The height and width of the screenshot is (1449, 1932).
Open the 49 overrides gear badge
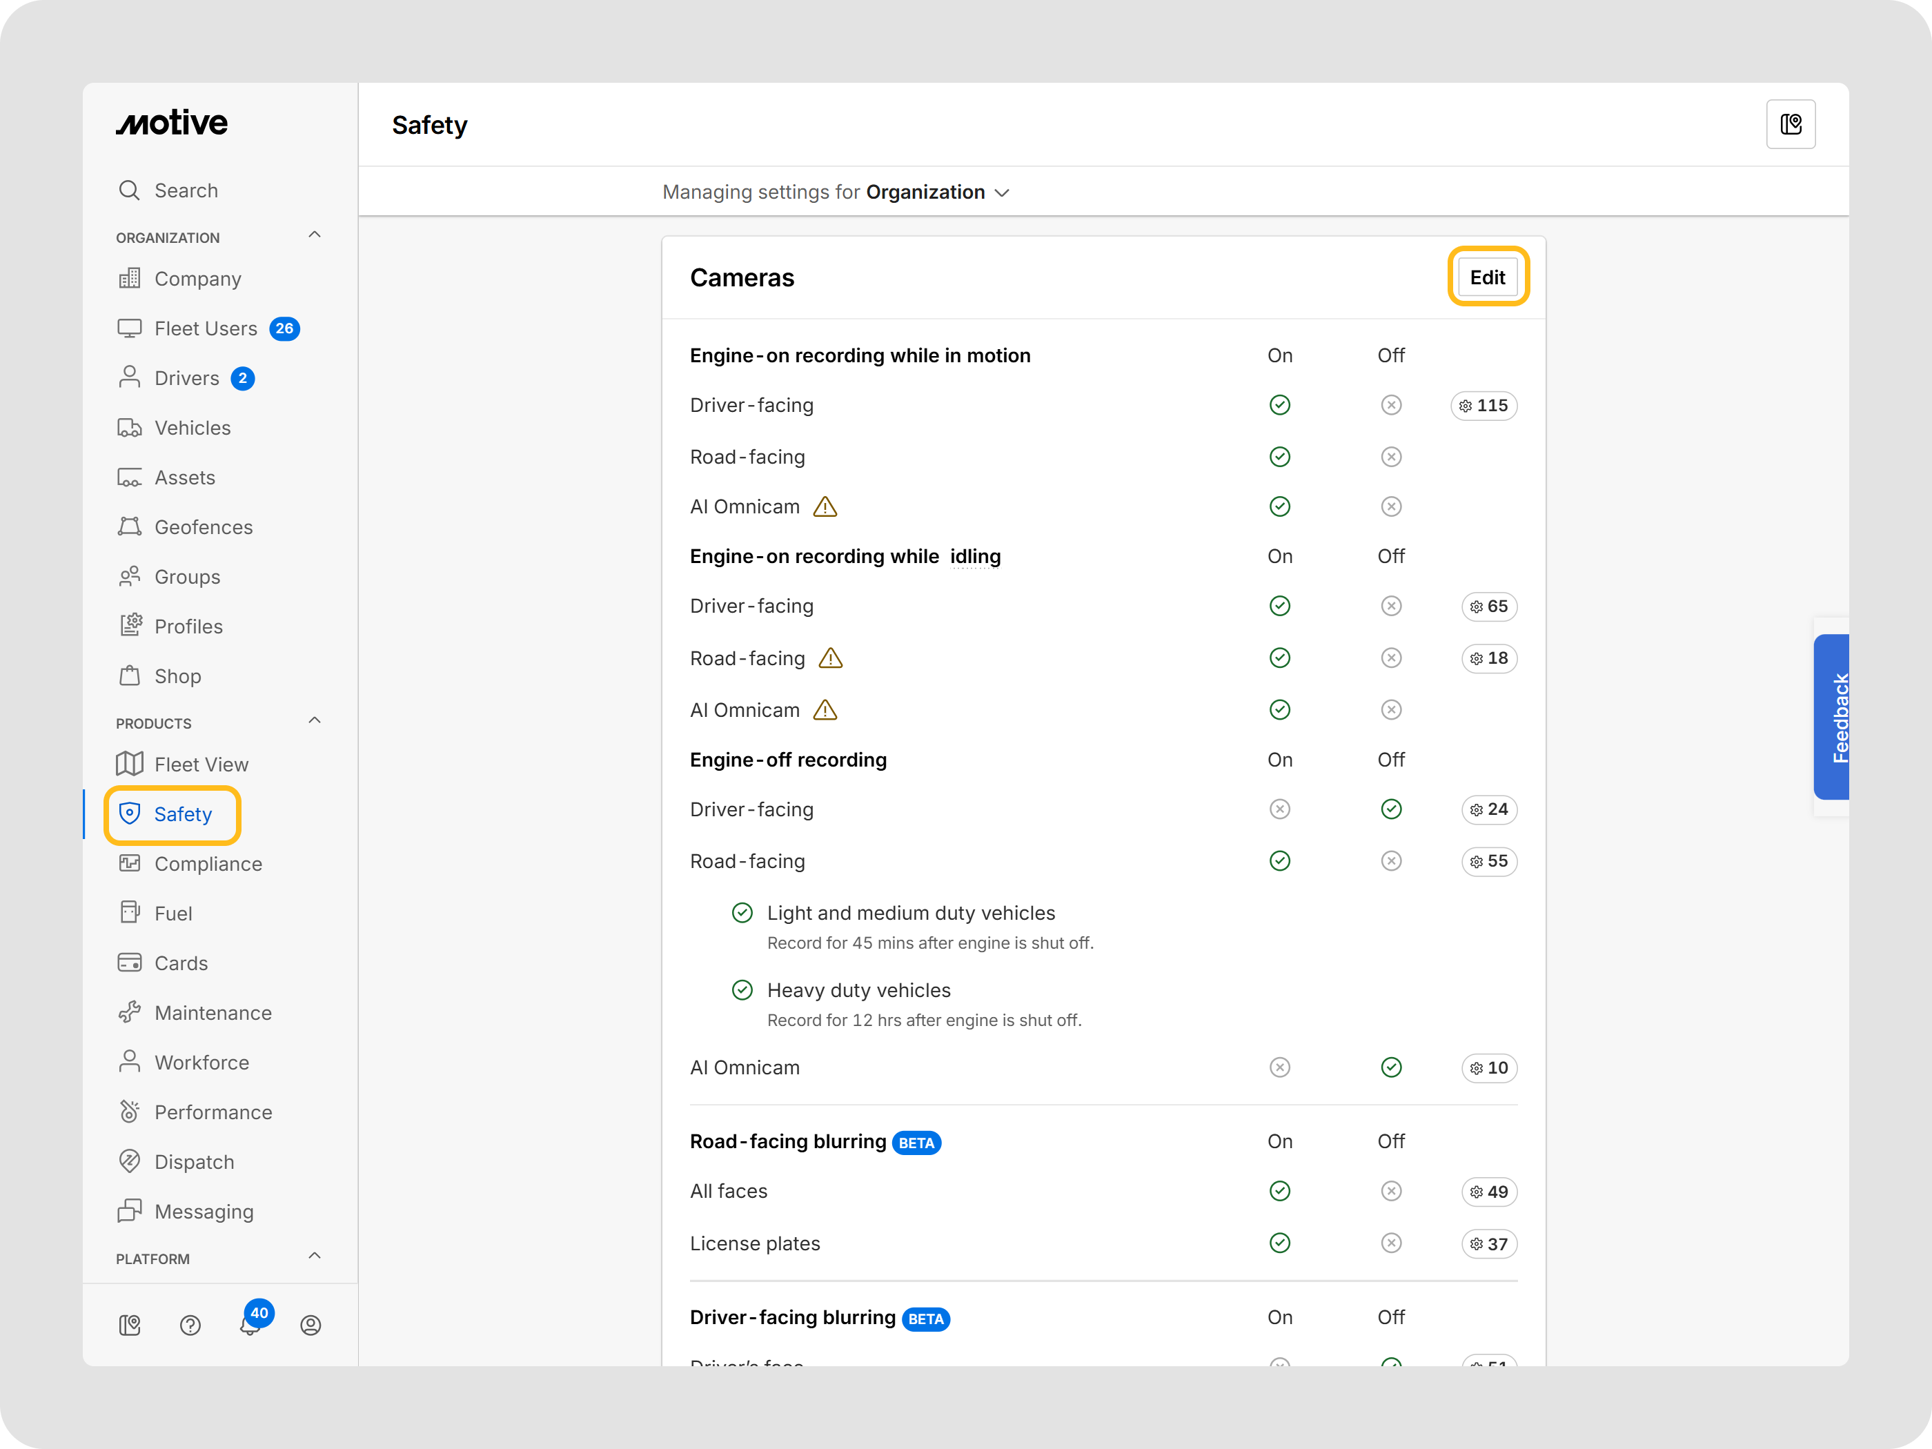point(1489,1192)
